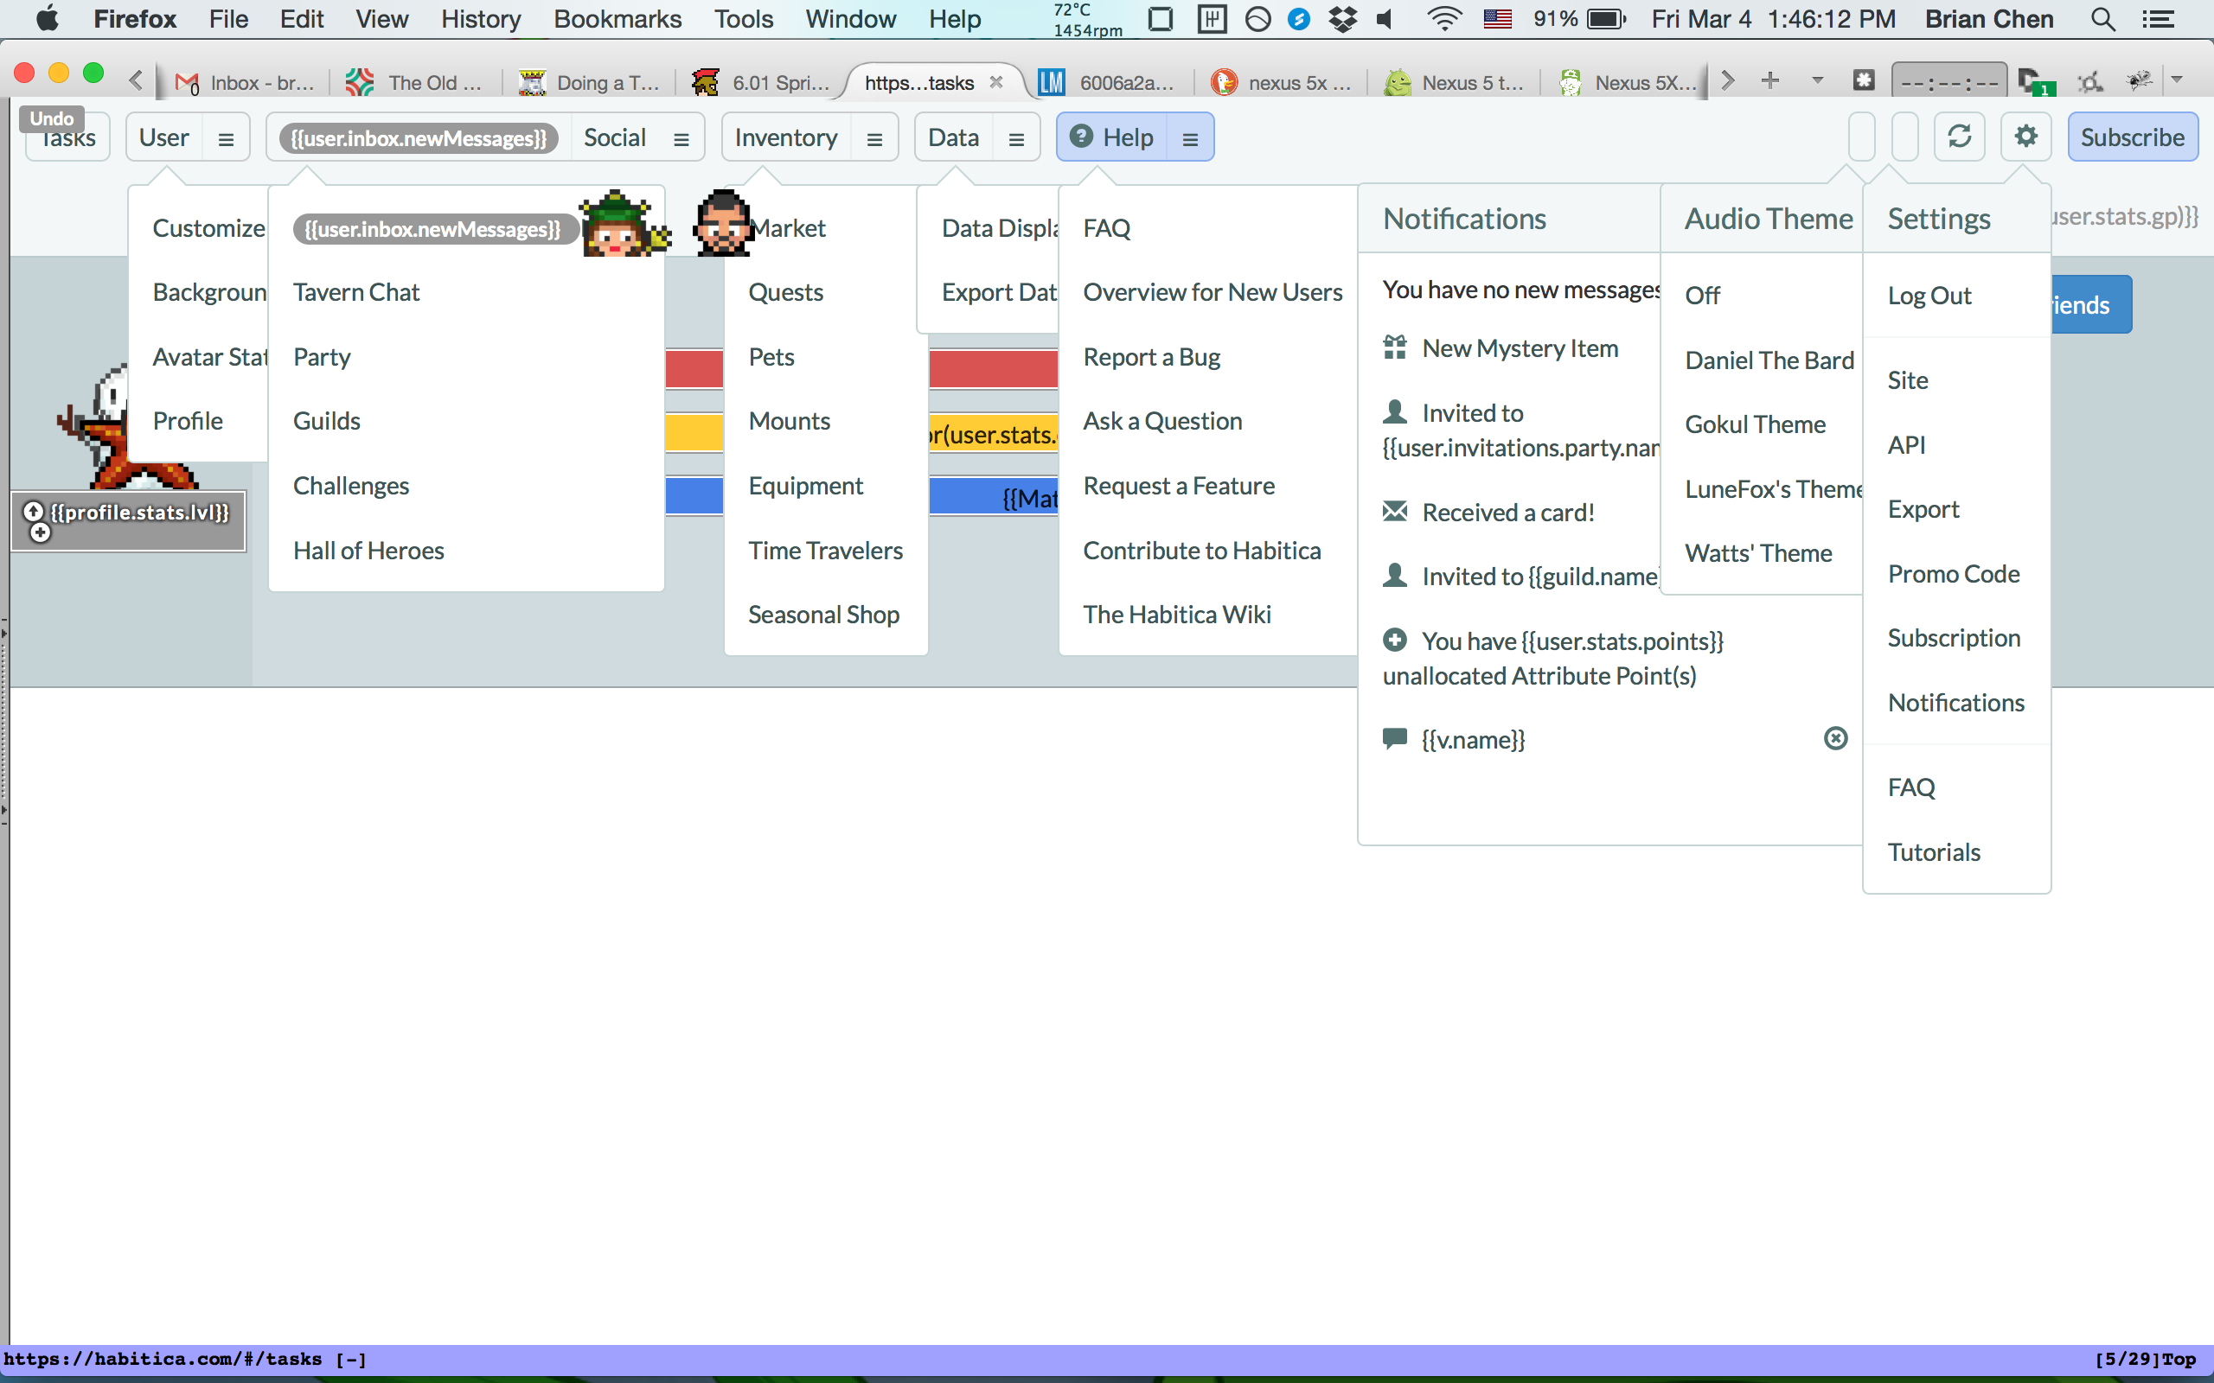
Task: Open the Bookmarks menu in menu bar
Action: [x=617, y=18]
